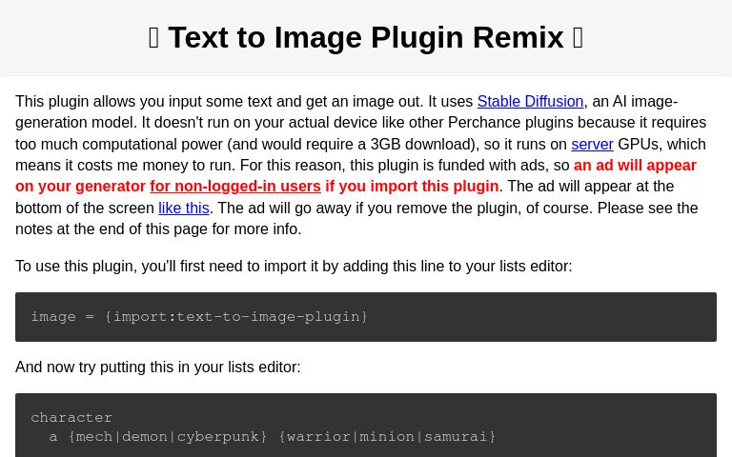The image size is (732, 457).
Task: Click the 'character' line in the second code block
Action: click(x=71, y=417)
